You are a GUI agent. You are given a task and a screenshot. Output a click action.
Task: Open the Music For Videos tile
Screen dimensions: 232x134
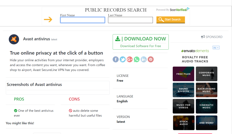click(x=184, y=106)
